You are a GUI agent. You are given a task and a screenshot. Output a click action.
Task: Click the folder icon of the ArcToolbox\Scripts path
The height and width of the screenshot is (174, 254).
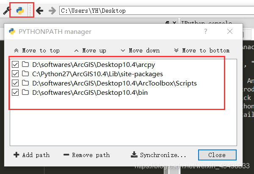tap(25, 83)
